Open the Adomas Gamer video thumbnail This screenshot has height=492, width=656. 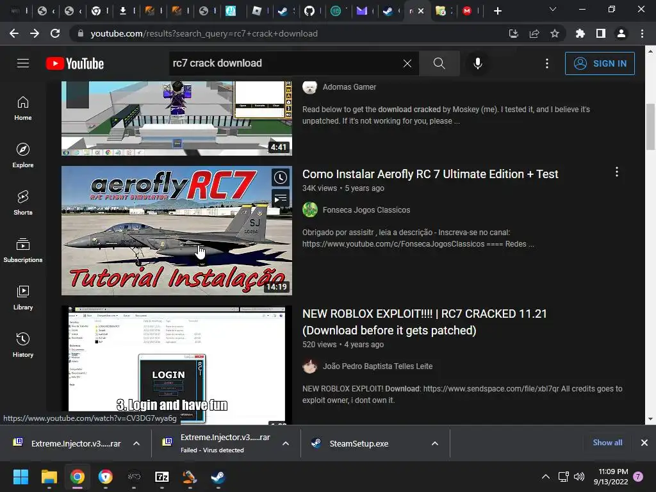click(x=177, y=119)
